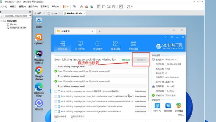Open the SC tool hamburger menu
The image size is (216, 122).
(172, 37)
